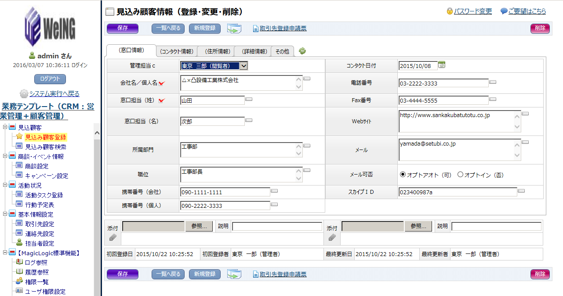Open the パスワード変更 link
Viewport: 563px width, 296px height.
[472, 11]
